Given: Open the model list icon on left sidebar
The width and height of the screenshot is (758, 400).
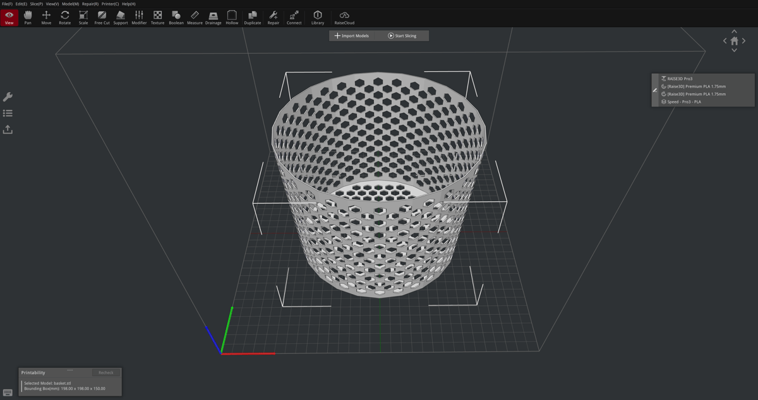Looking at the screenshot, I should [x=8, y=113].
